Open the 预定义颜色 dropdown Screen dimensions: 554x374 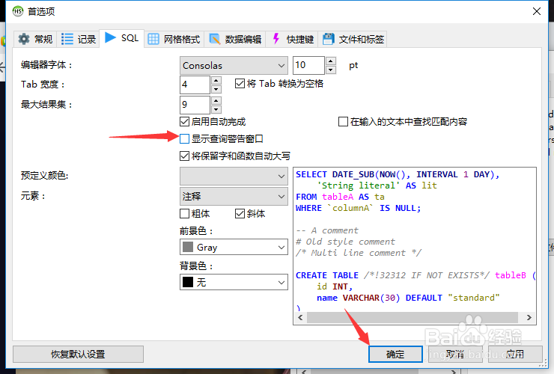tap(234, 177)
